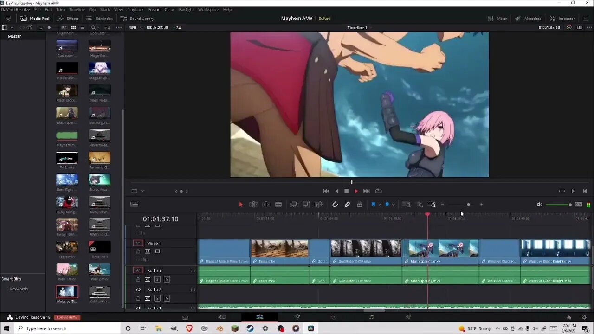Open the Workspace menu

pyautogui.click(x=208, y=9)
